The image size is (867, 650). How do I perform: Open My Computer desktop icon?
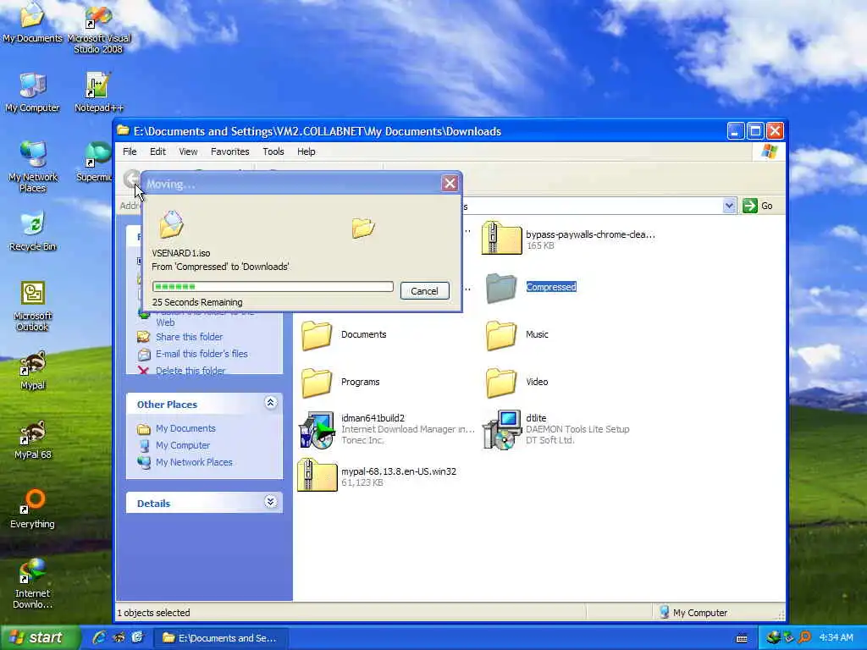32,91
